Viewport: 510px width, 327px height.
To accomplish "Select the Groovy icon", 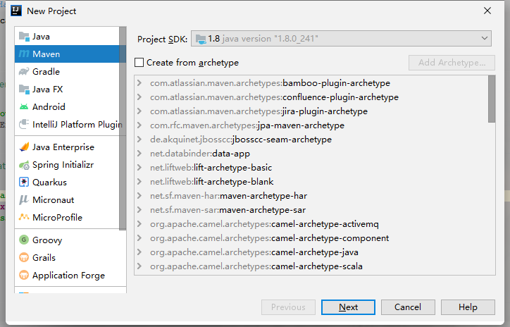I will tap(24, 240).
